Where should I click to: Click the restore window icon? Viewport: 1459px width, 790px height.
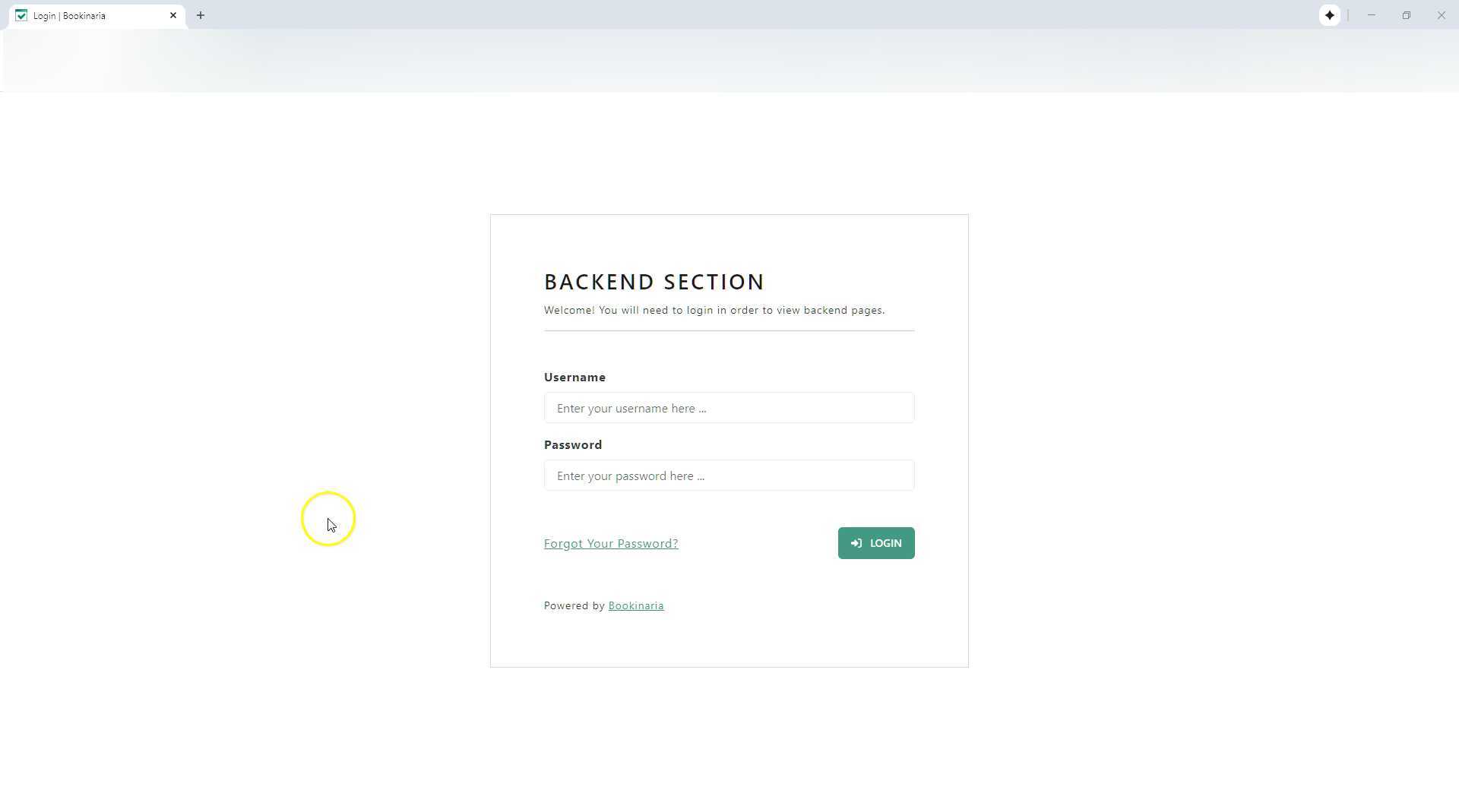click(1407, 15)
